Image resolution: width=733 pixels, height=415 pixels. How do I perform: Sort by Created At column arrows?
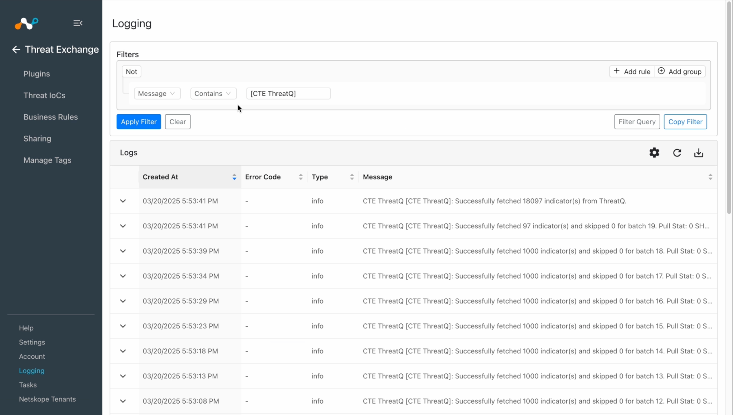234,177
